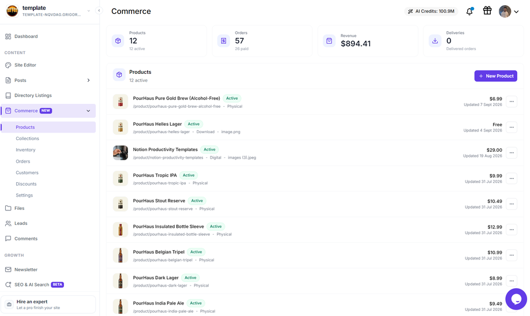
Task: Click the Dashboard grid icon
Action: (x=8, y=36)
